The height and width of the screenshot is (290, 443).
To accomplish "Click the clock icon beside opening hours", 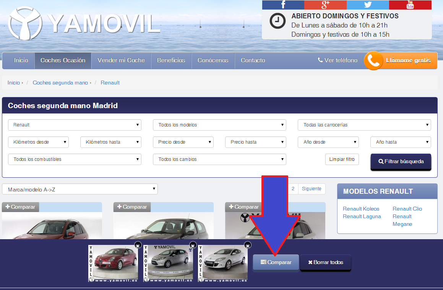I will pos(277,22).
